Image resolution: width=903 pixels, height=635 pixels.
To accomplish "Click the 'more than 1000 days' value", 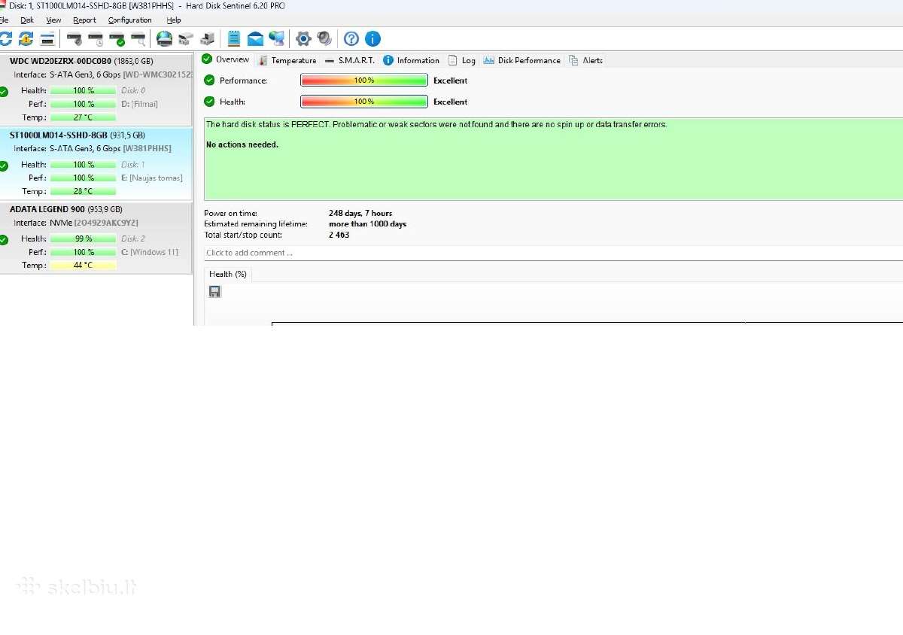I will tap(367, 224).
